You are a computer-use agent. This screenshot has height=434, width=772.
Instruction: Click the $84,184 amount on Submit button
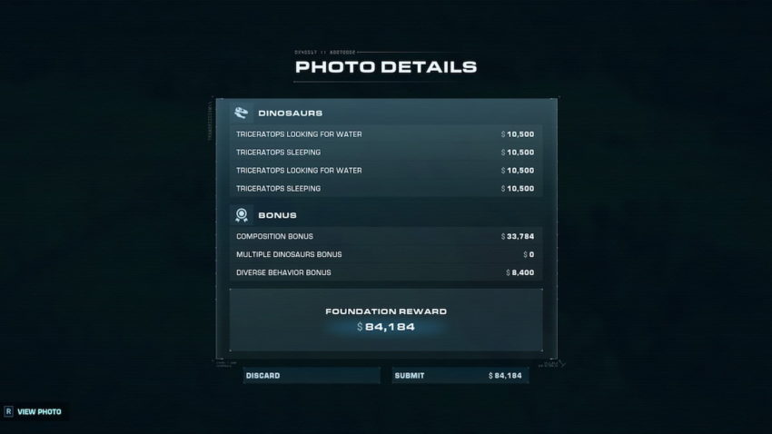click(505, 376)
